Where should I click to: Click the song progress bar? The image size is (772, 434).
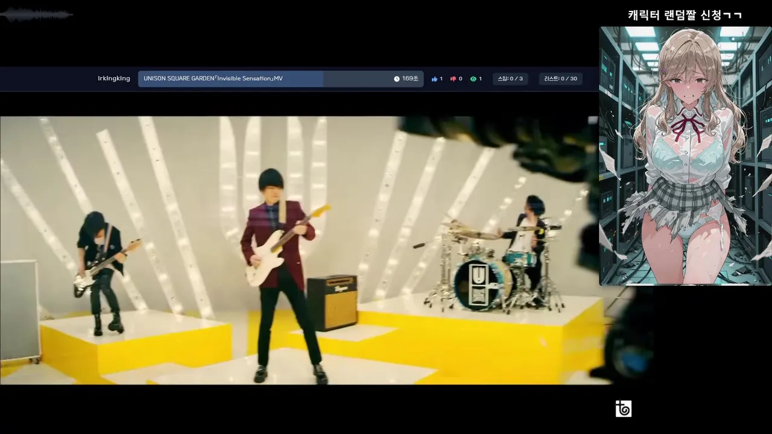tap(280, 79)
